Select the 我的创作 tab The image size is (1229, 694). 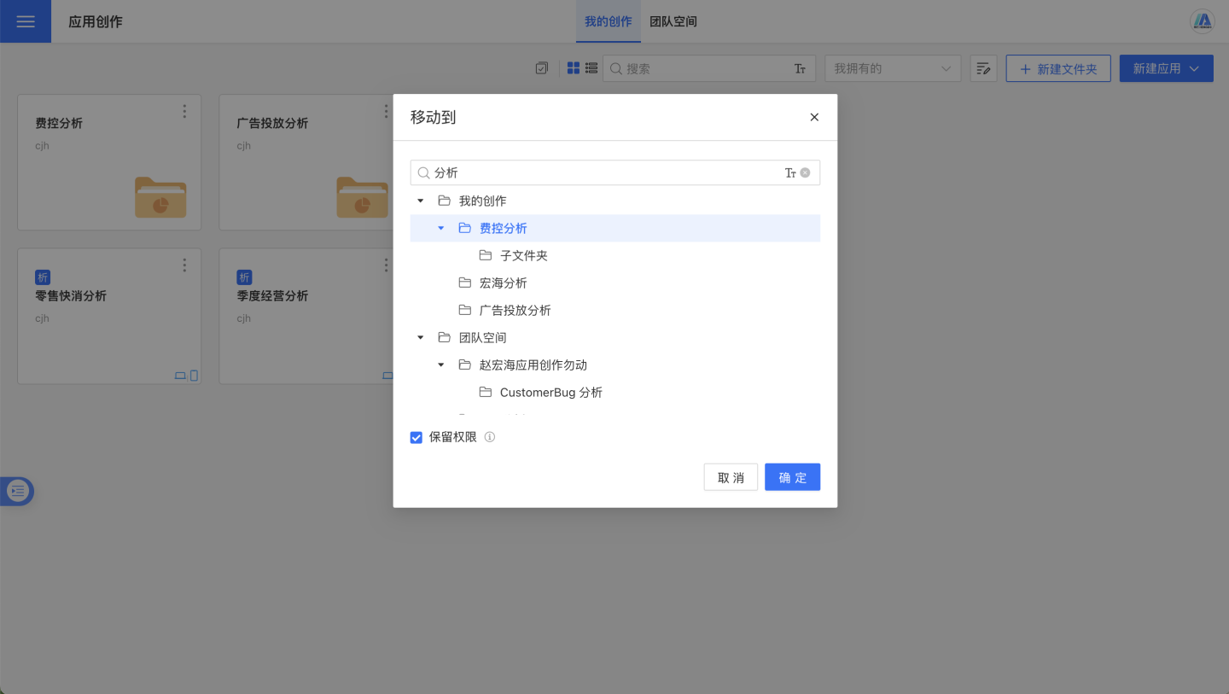point(608,21)
